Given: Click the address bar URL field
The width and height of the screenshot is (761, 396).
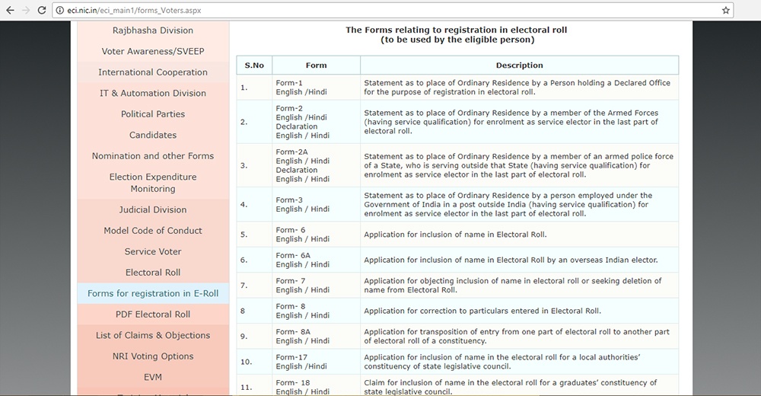Looking at the screenshot, I should [x=380, y=11].
